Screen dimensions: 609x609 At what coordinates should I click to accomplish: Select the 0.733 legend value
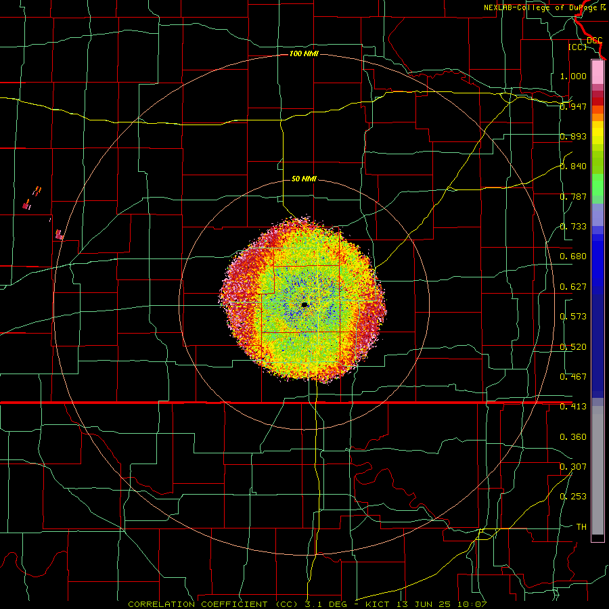pos(573,226)
